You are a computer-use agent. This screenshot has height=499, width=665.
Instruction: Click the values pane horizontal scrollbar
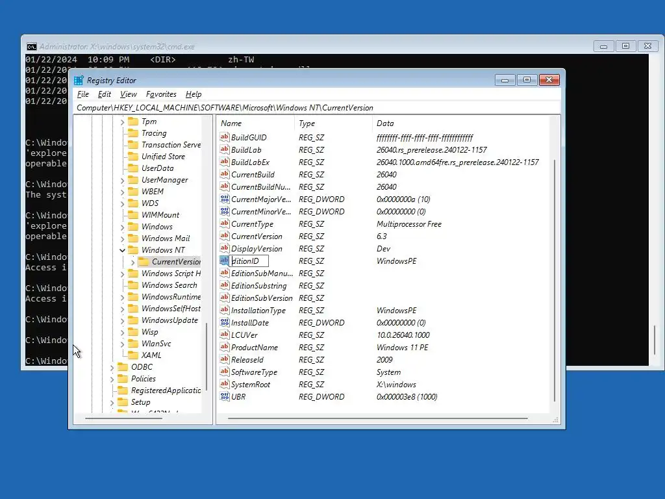(377, 418)
